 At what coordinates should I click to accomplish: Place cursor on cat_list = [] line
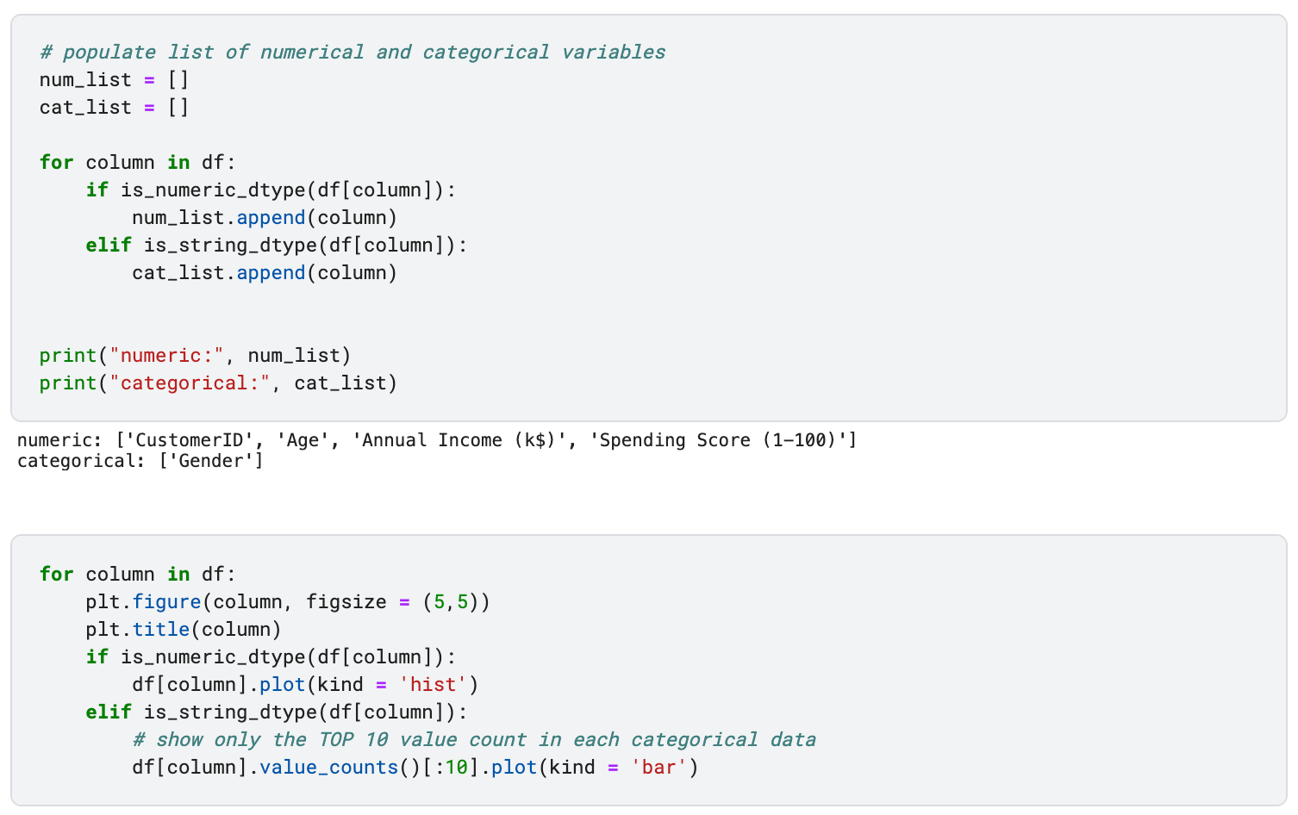[x=114, y=108]
